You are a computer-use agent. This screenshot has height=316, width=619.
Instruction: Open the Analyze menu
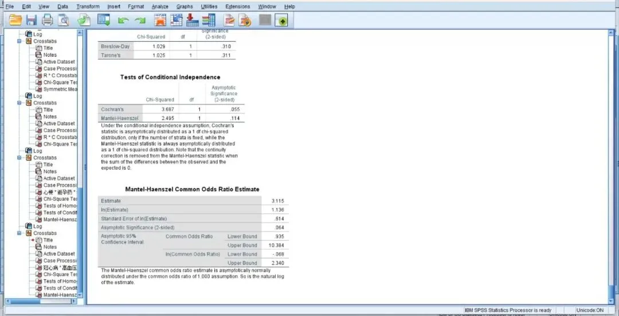[160, 7]
